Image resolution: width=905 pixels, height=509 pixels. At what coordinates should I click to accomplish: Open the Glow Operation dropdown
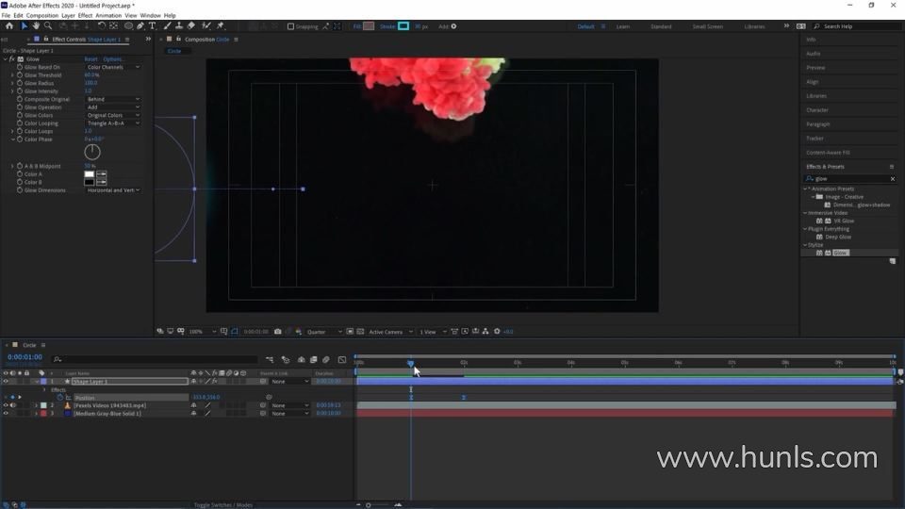pyautogui.click(x=113, y=107)
